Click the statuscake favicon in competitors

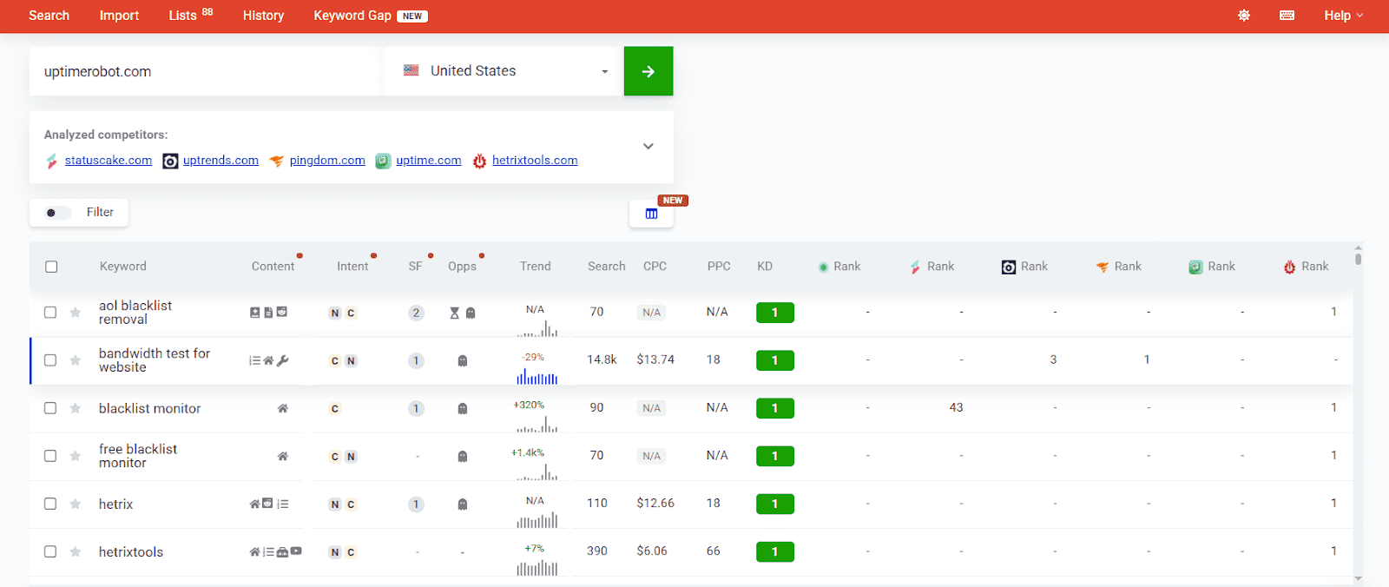click(52, 161)
